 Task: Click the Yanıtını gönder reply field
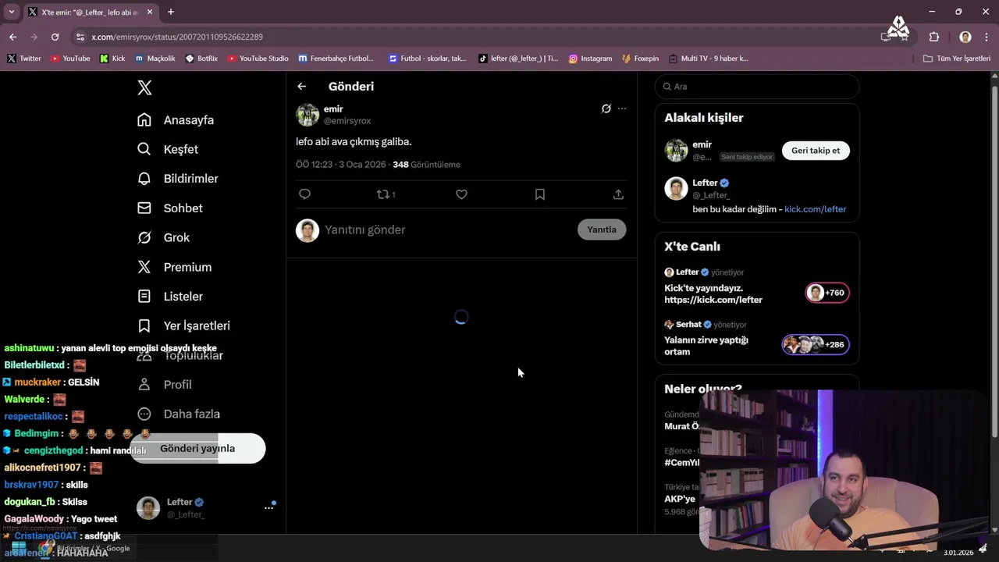coord(446,229)
